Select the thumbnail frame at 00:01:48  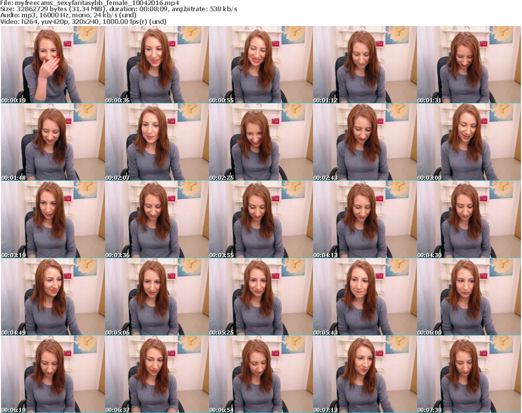coord(53,142)
